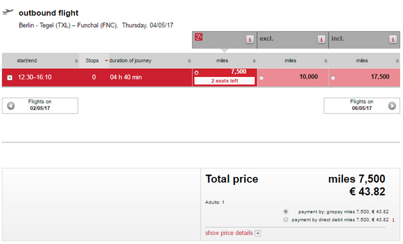Choose payment by giropay option
403x244 pixels.
point(286,212)
